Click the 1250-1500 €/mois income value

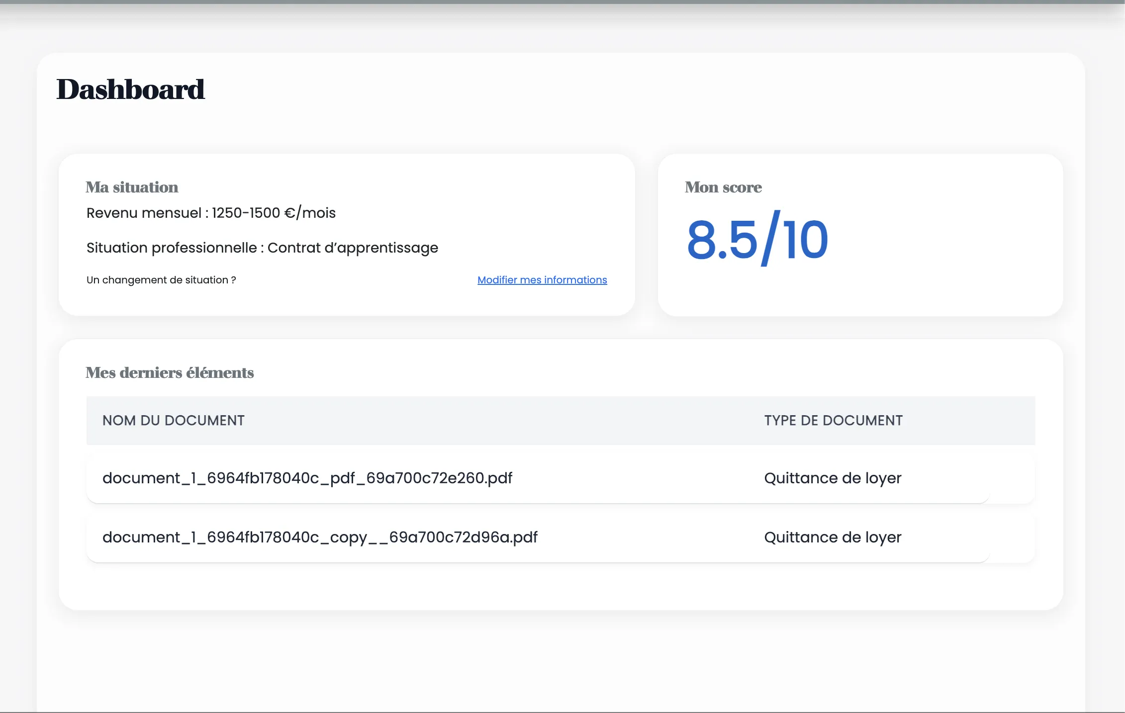(x=274, y=213)
